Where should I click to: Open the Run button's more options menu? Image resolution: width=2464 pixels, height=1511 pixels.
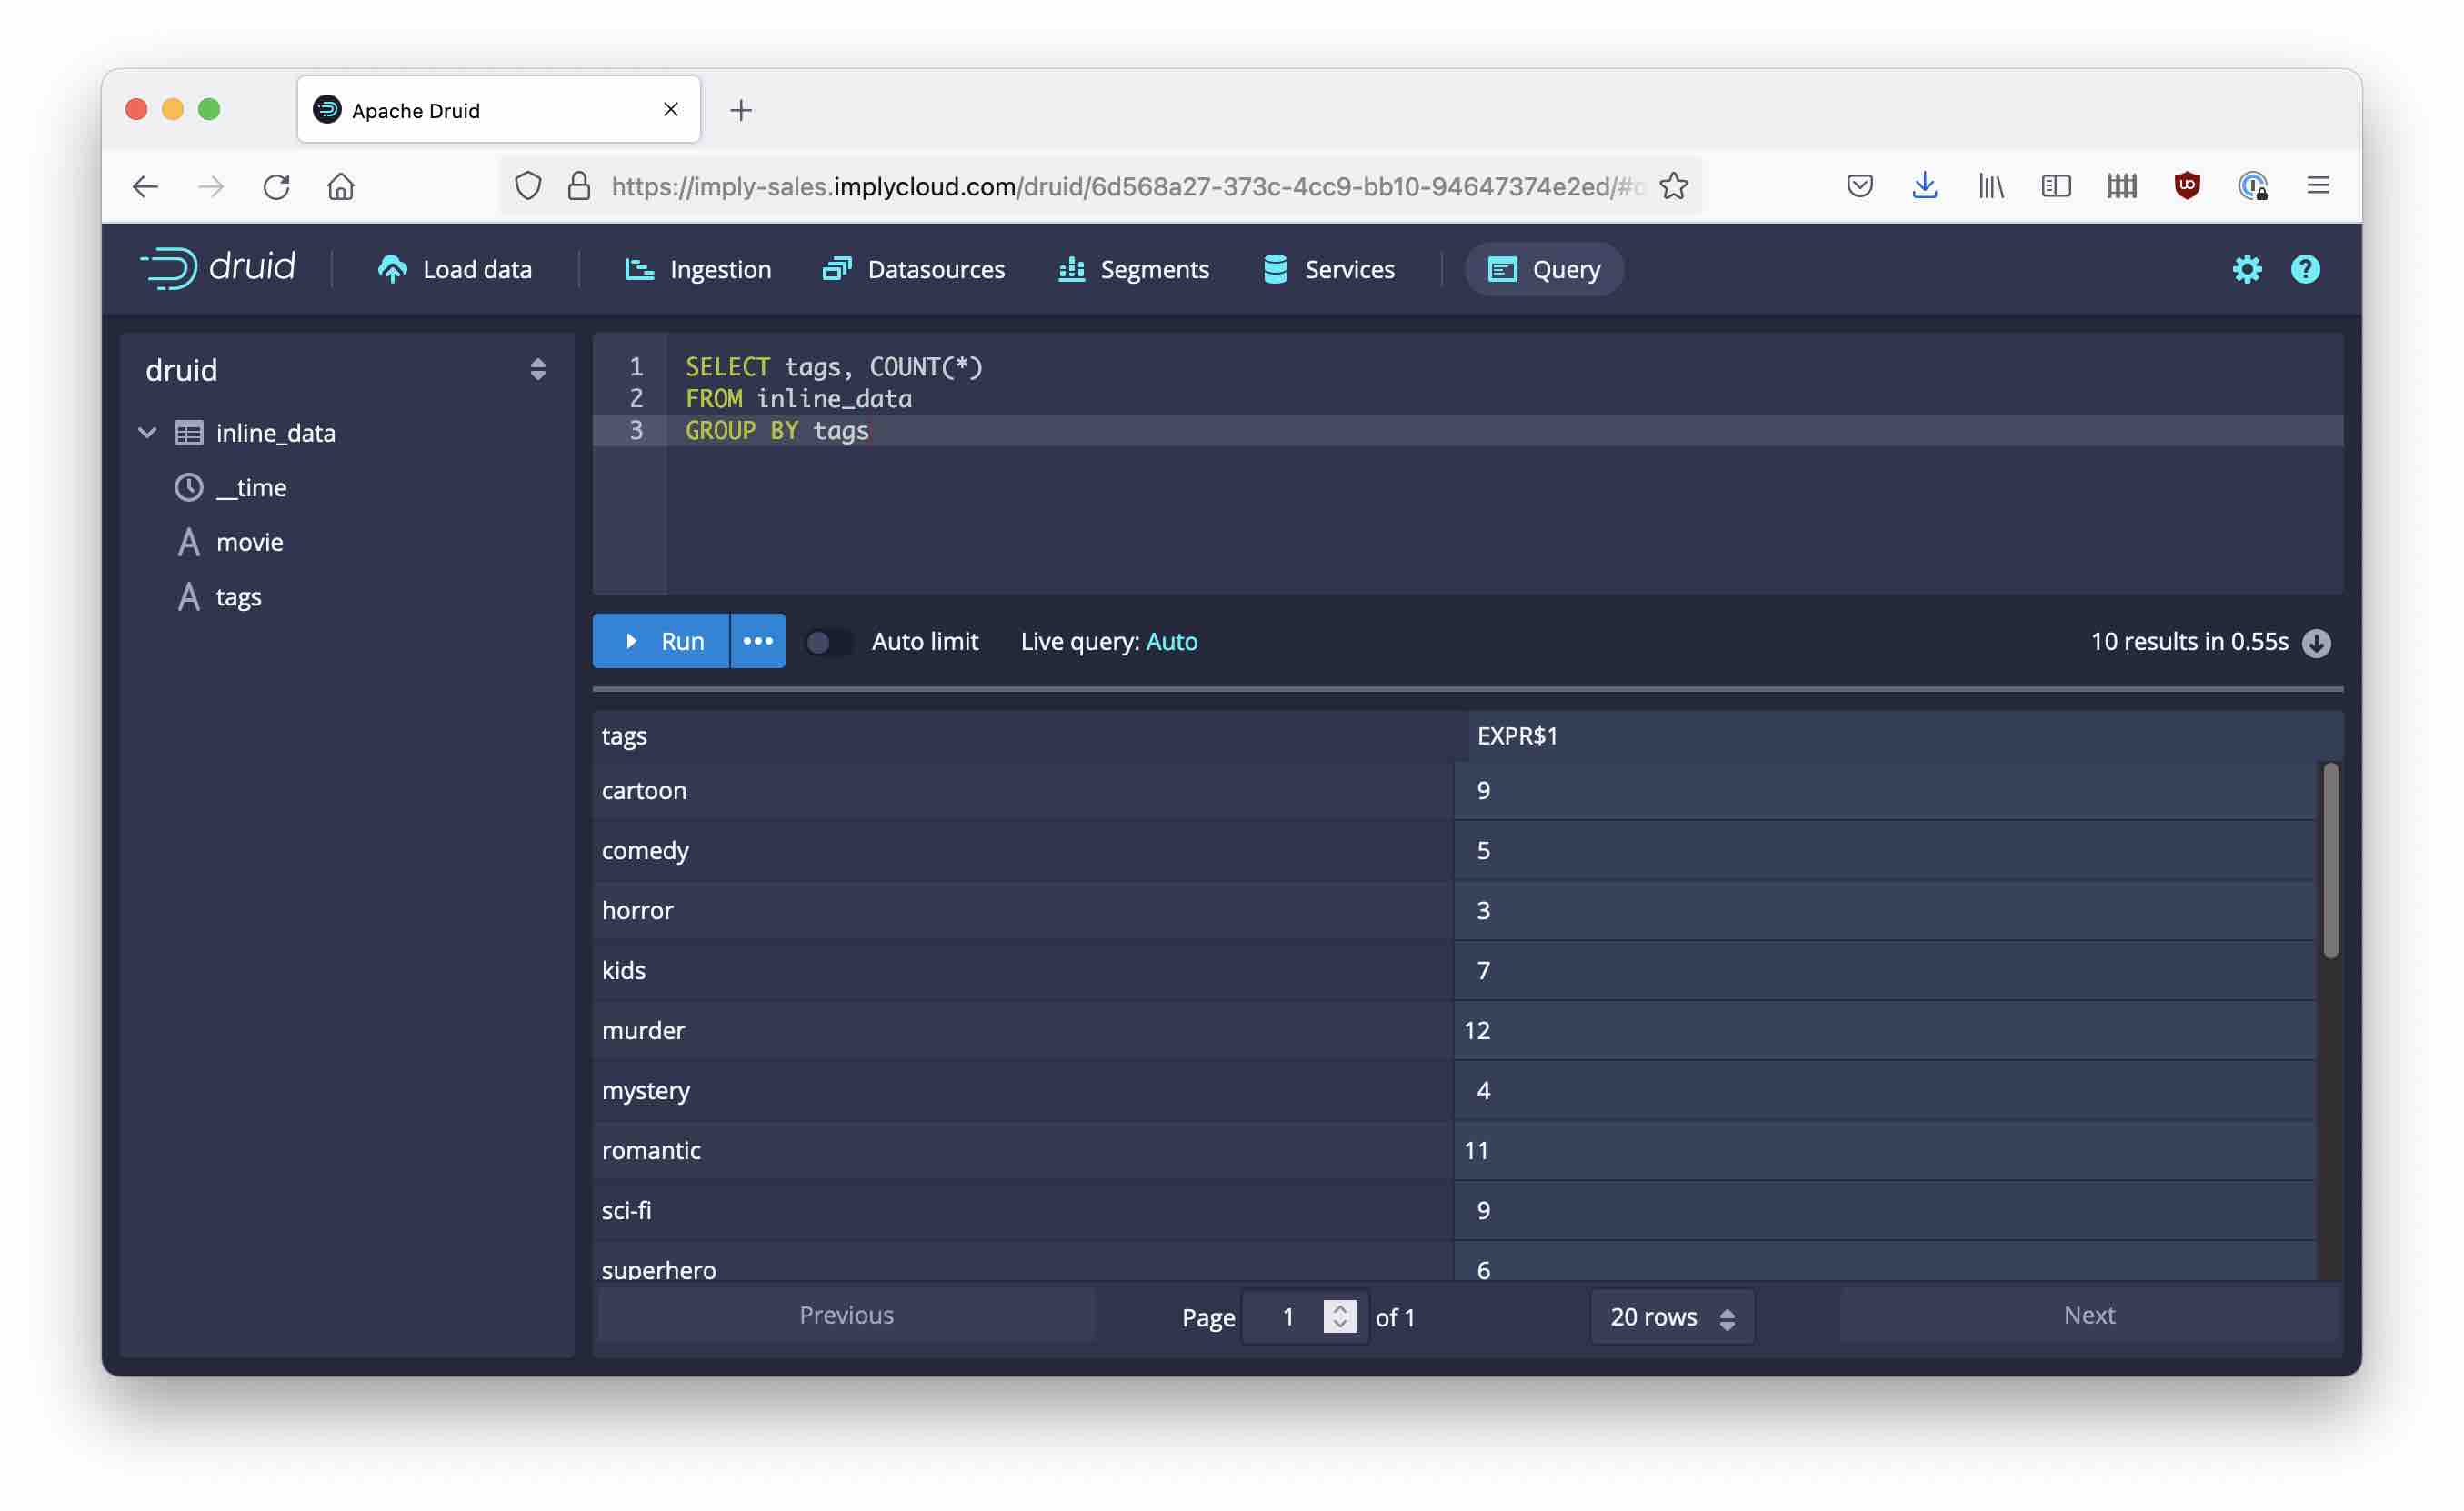pos(757,641)
